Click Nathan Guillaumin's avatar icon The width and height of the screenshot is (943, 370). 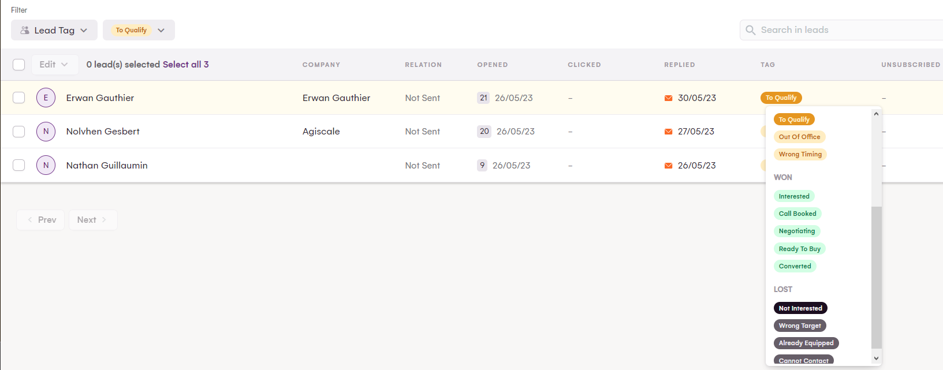click(x=46, y=165)
